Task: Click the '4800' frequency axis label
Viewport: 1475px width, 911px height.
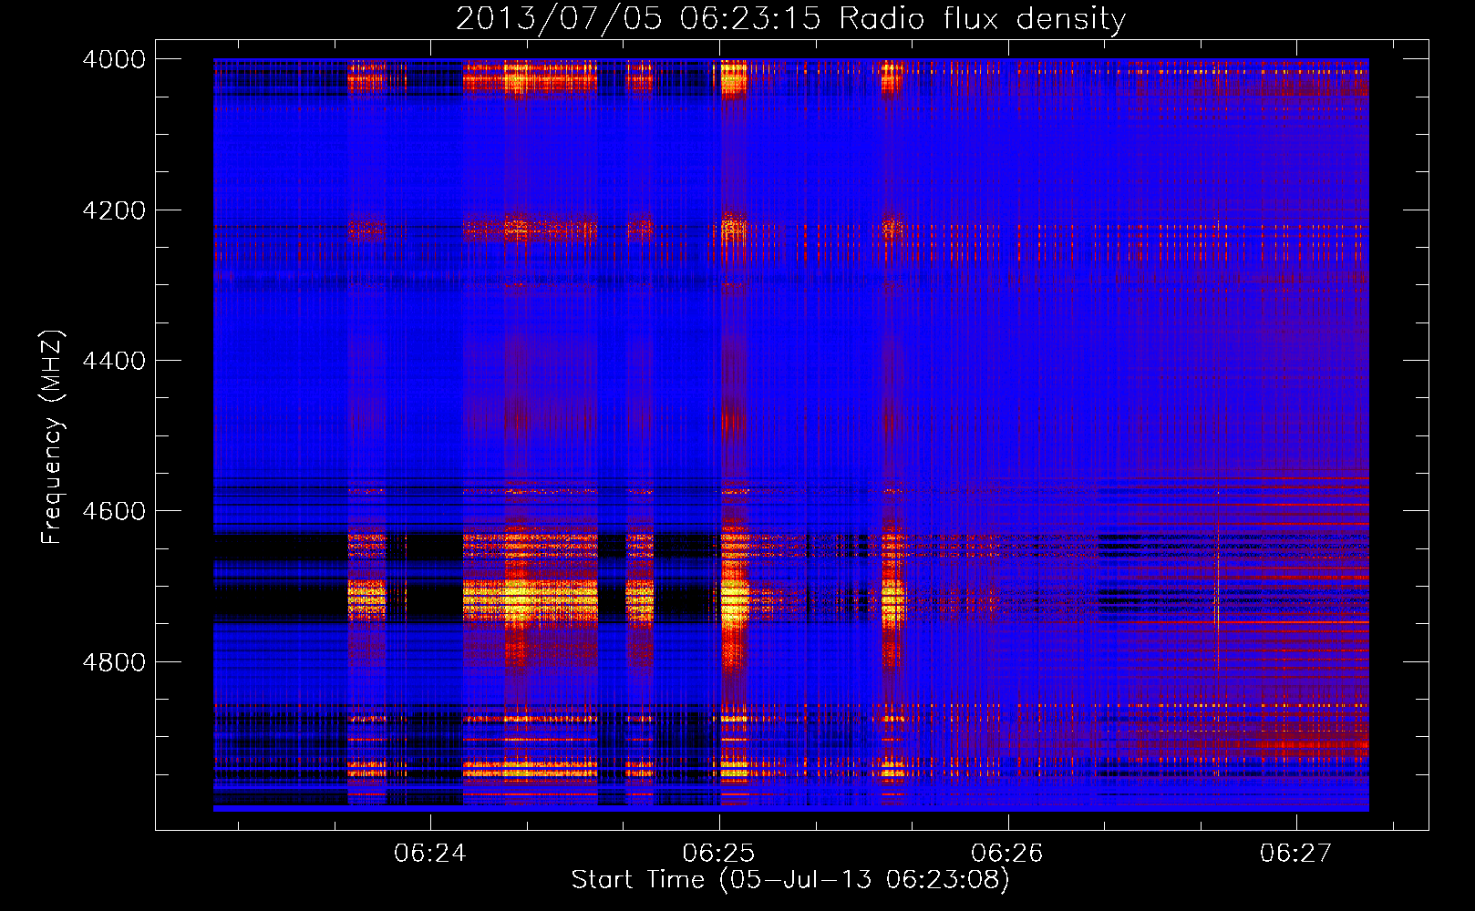Action: (x=114, y=662)
